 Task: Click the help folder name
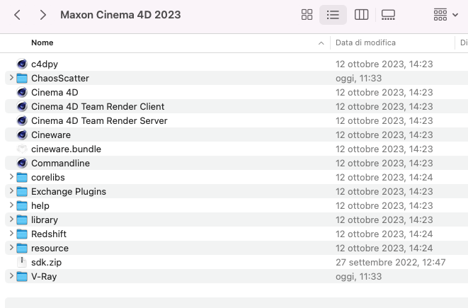pyautogui.click(x=40, y=205)
